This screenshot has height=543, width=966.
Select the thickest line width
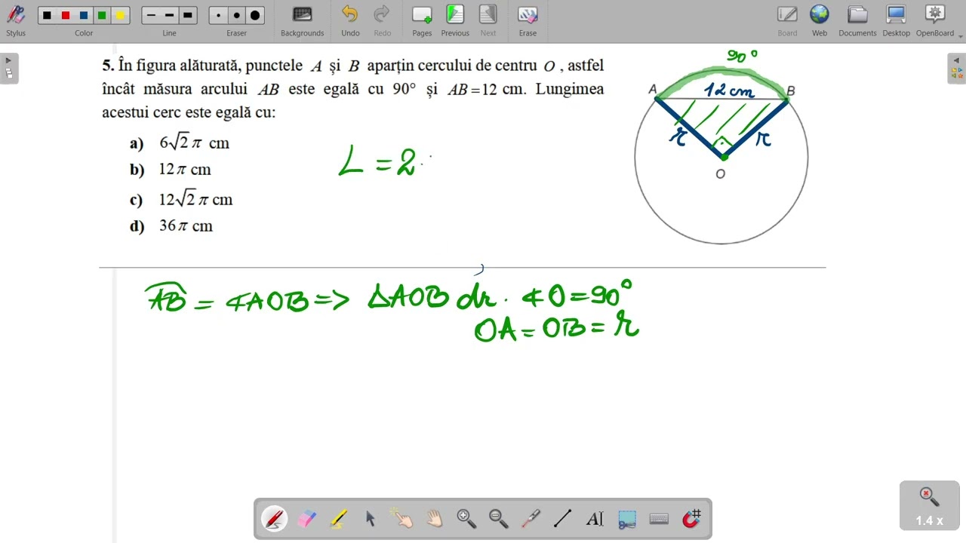[x=188, y=15]
